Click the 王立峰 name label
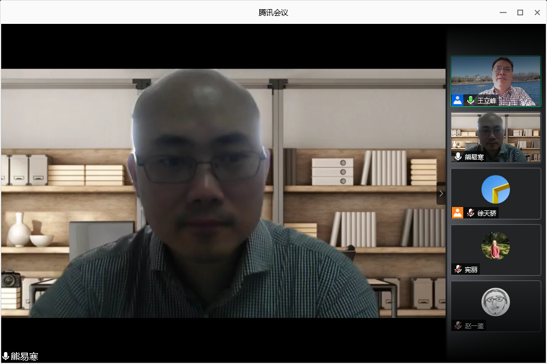Image resolution: width=547 pixels, height=364 pixels. [487, 101]
